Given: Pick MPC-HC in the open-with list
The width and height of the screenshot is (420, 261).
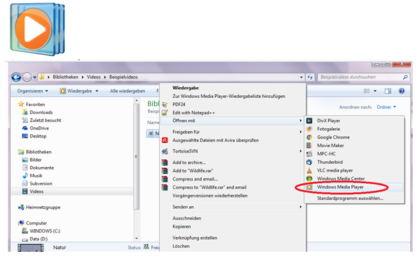Looking at the screenshot, I should (326, 154).
